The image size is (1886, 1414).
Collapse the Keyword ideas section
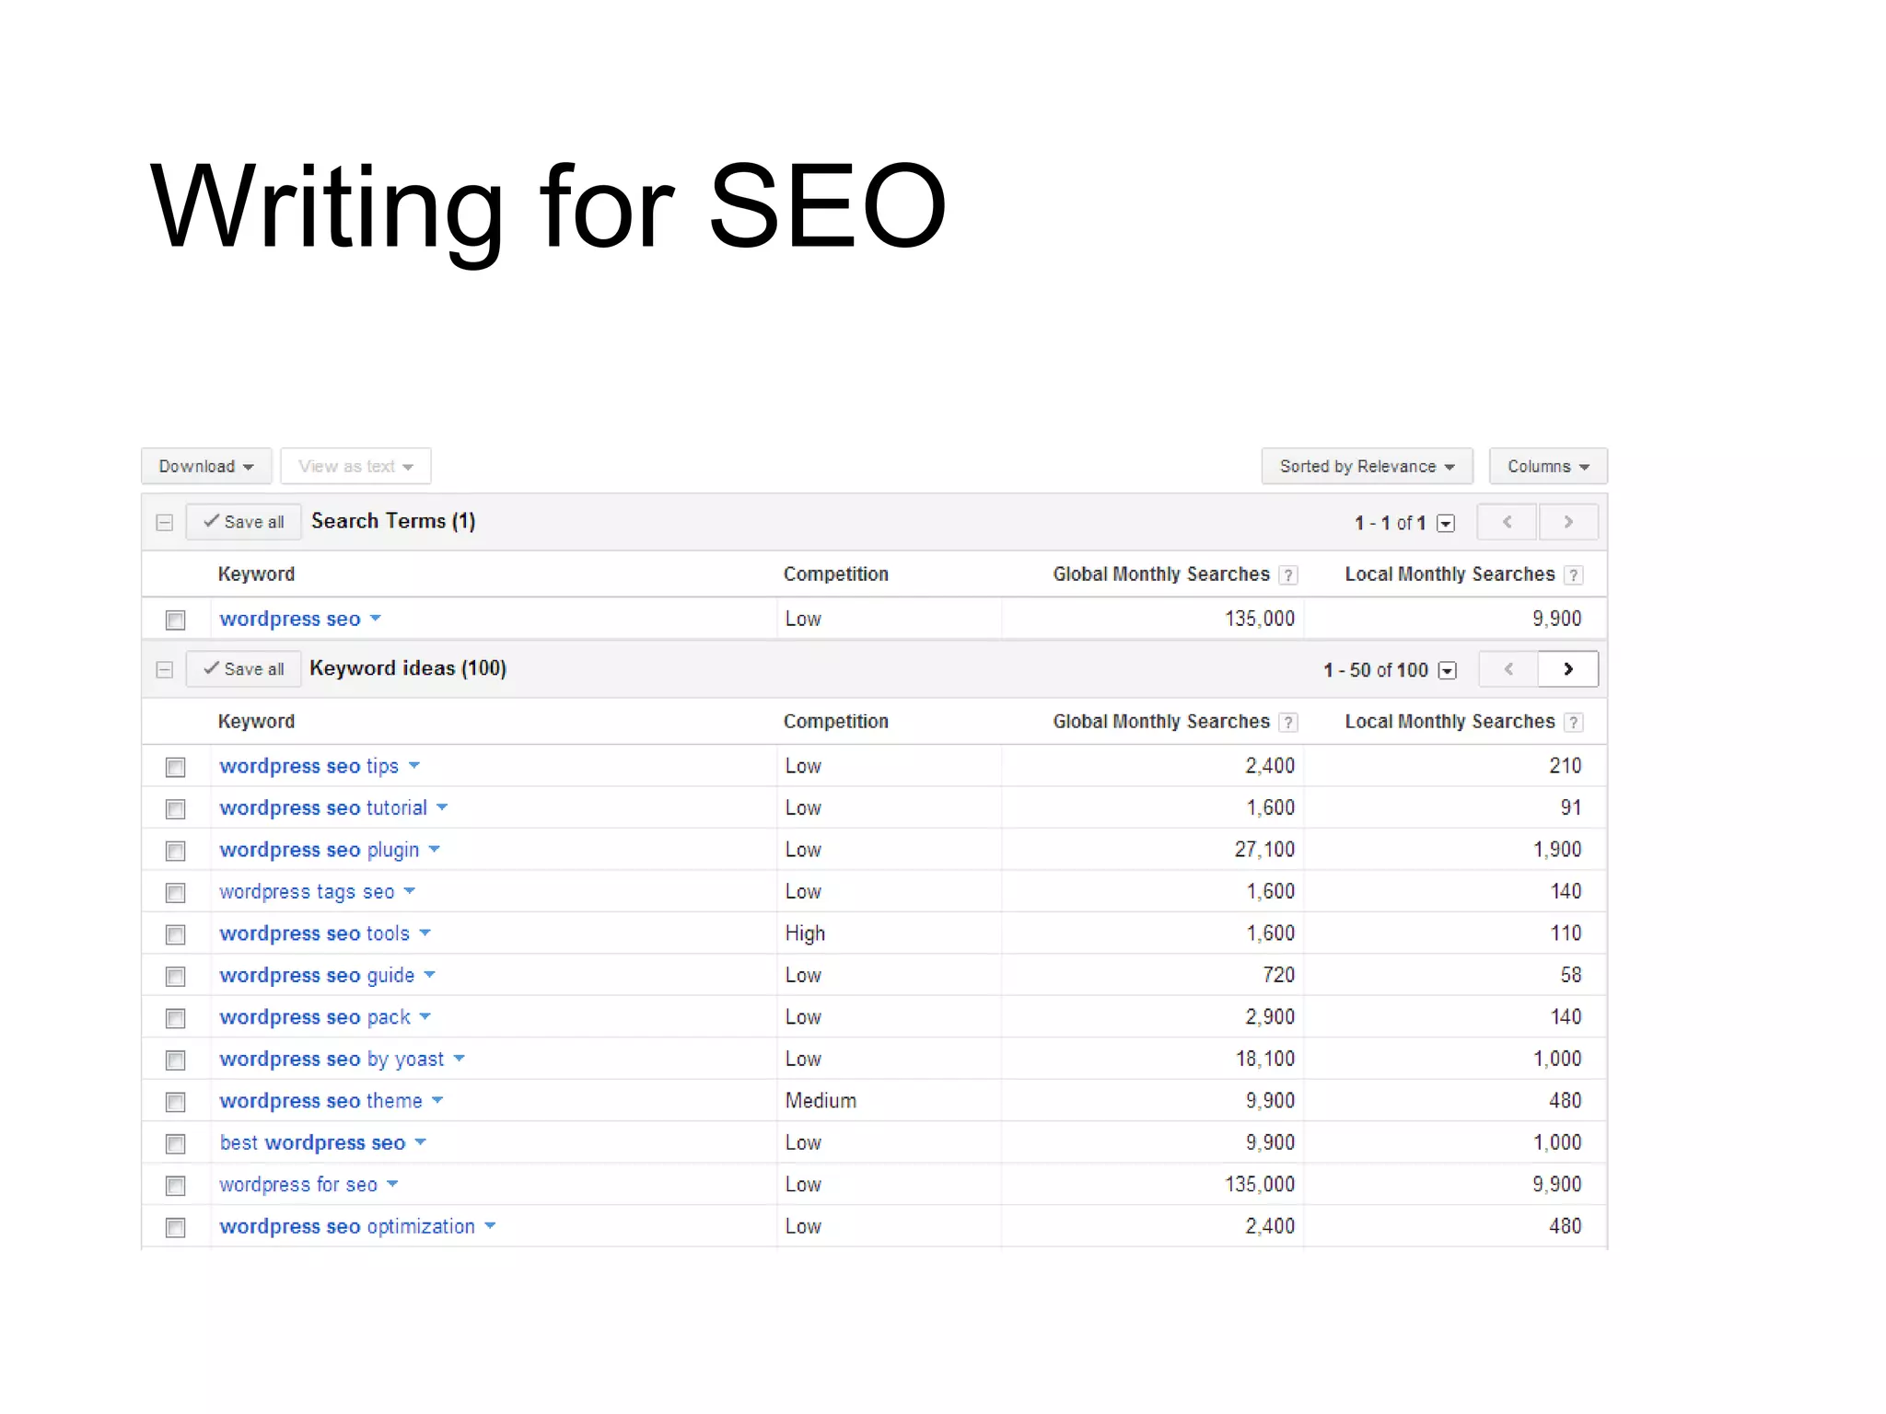click(x=165, y=670)
